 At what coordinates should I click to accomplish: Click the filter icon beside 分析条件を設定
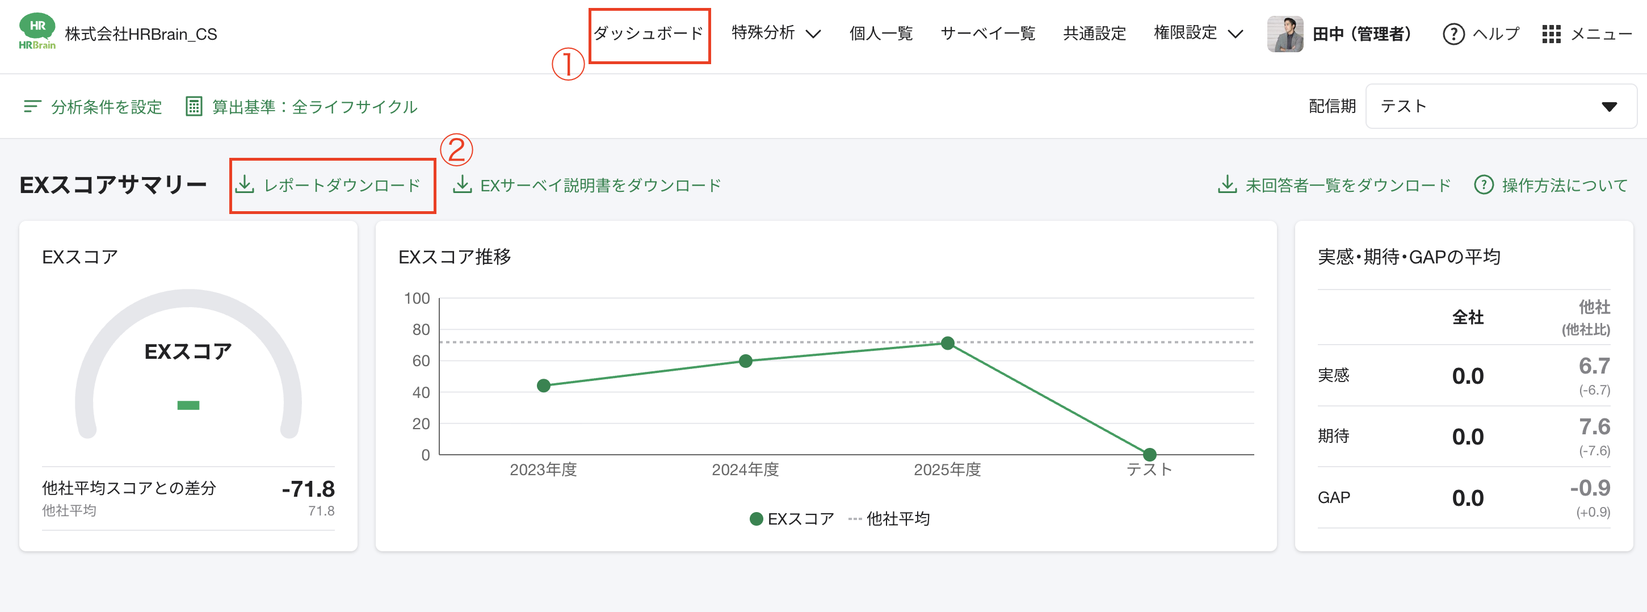(x=31, y=106)
